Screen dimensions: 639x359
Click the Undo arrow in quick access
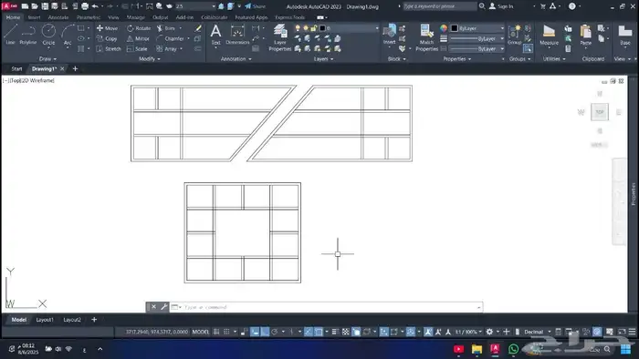(95, 6)
